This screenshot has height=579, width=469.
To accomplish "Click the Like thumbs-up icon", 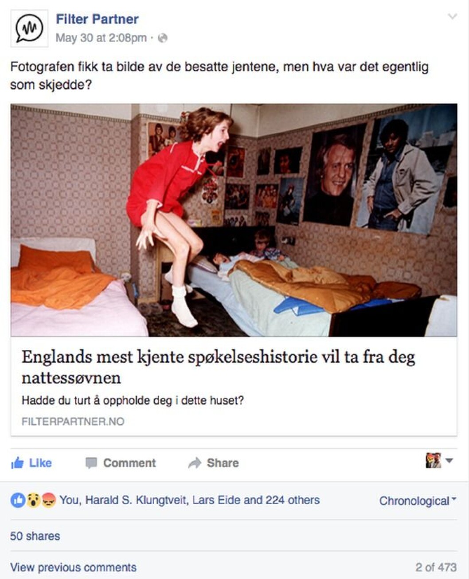I will [17, 463].
